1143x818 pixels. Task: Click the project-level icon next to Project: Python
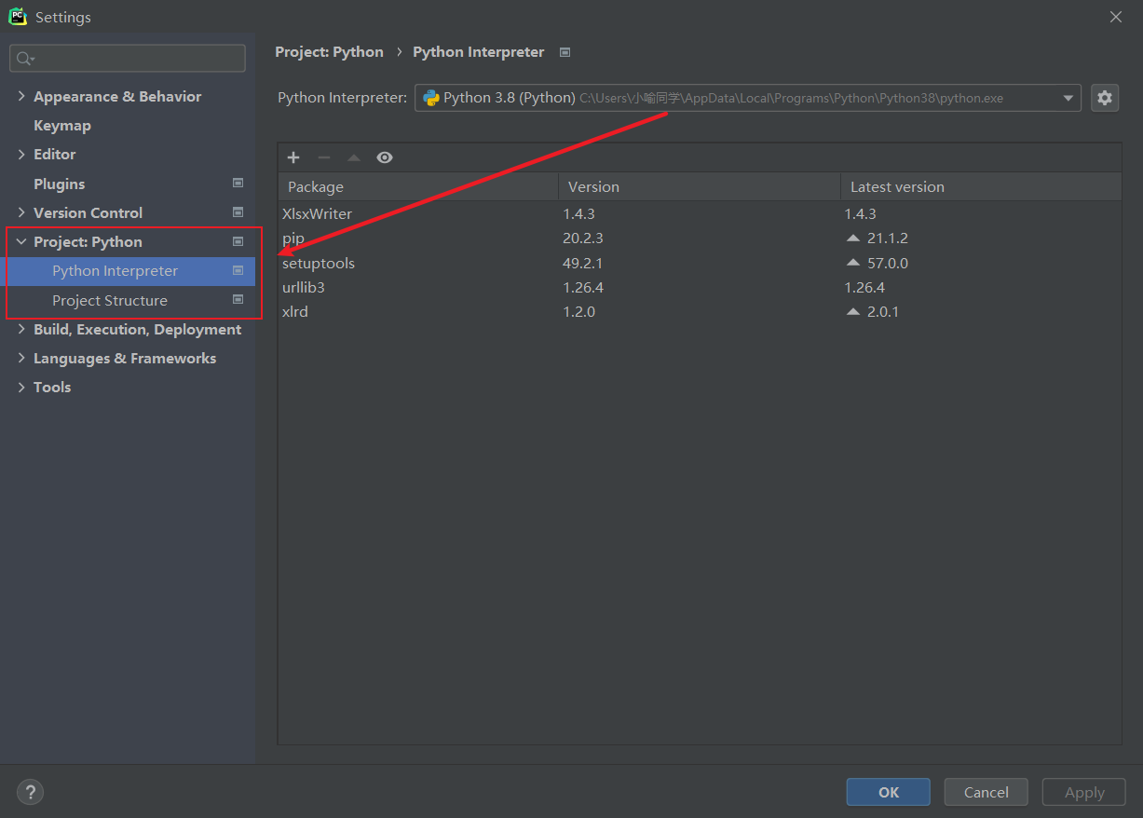(238, 241)
